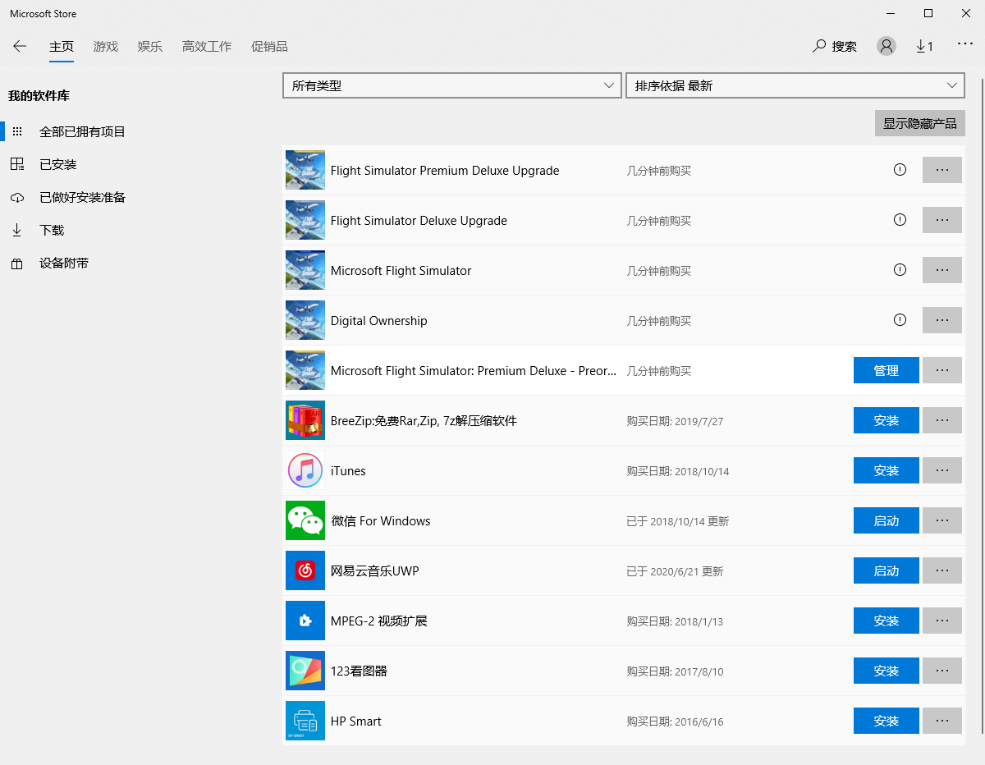Open downloads indicator showing 1
This screenshot has width=985, height=765.
(925, 46)
